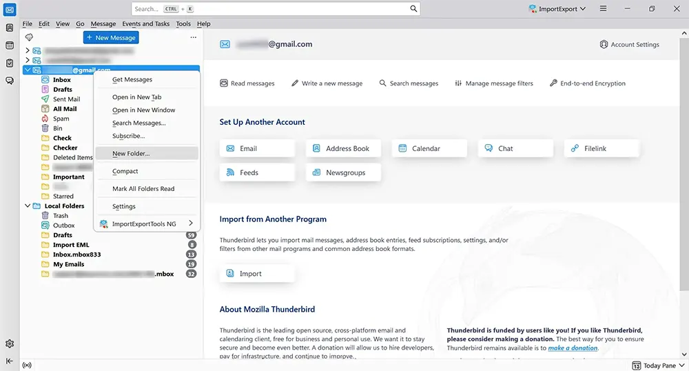Click the Manage message filters icon
The height and width of the screenshot is (371, 689).
(x=458, y=83)
